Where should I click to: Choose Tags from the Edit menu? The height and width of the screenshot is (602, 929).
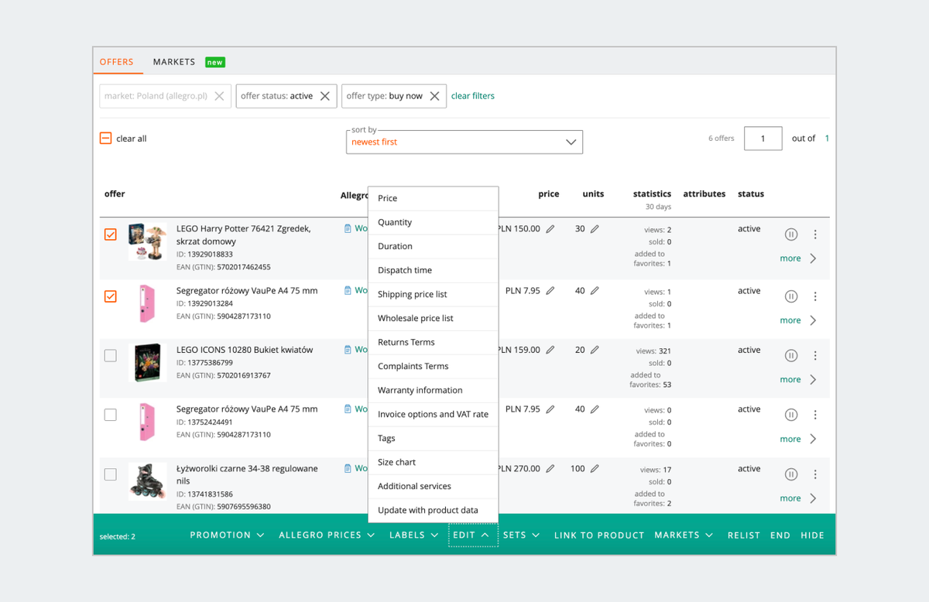tap(433, 439)
